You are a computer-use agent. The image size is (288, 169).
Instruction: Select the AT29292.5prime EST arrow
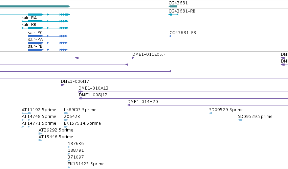(40, 134)
